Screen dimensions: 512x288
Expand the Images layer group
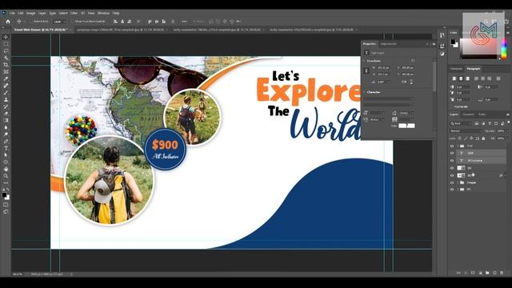(458, 182)
